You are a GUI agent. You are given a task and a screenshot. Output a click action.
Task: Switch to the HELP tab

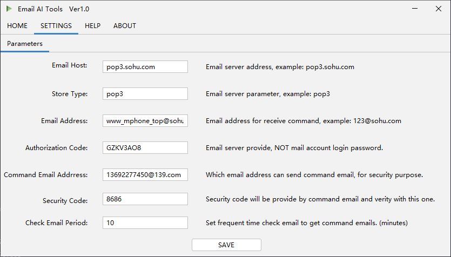(92, 25)
